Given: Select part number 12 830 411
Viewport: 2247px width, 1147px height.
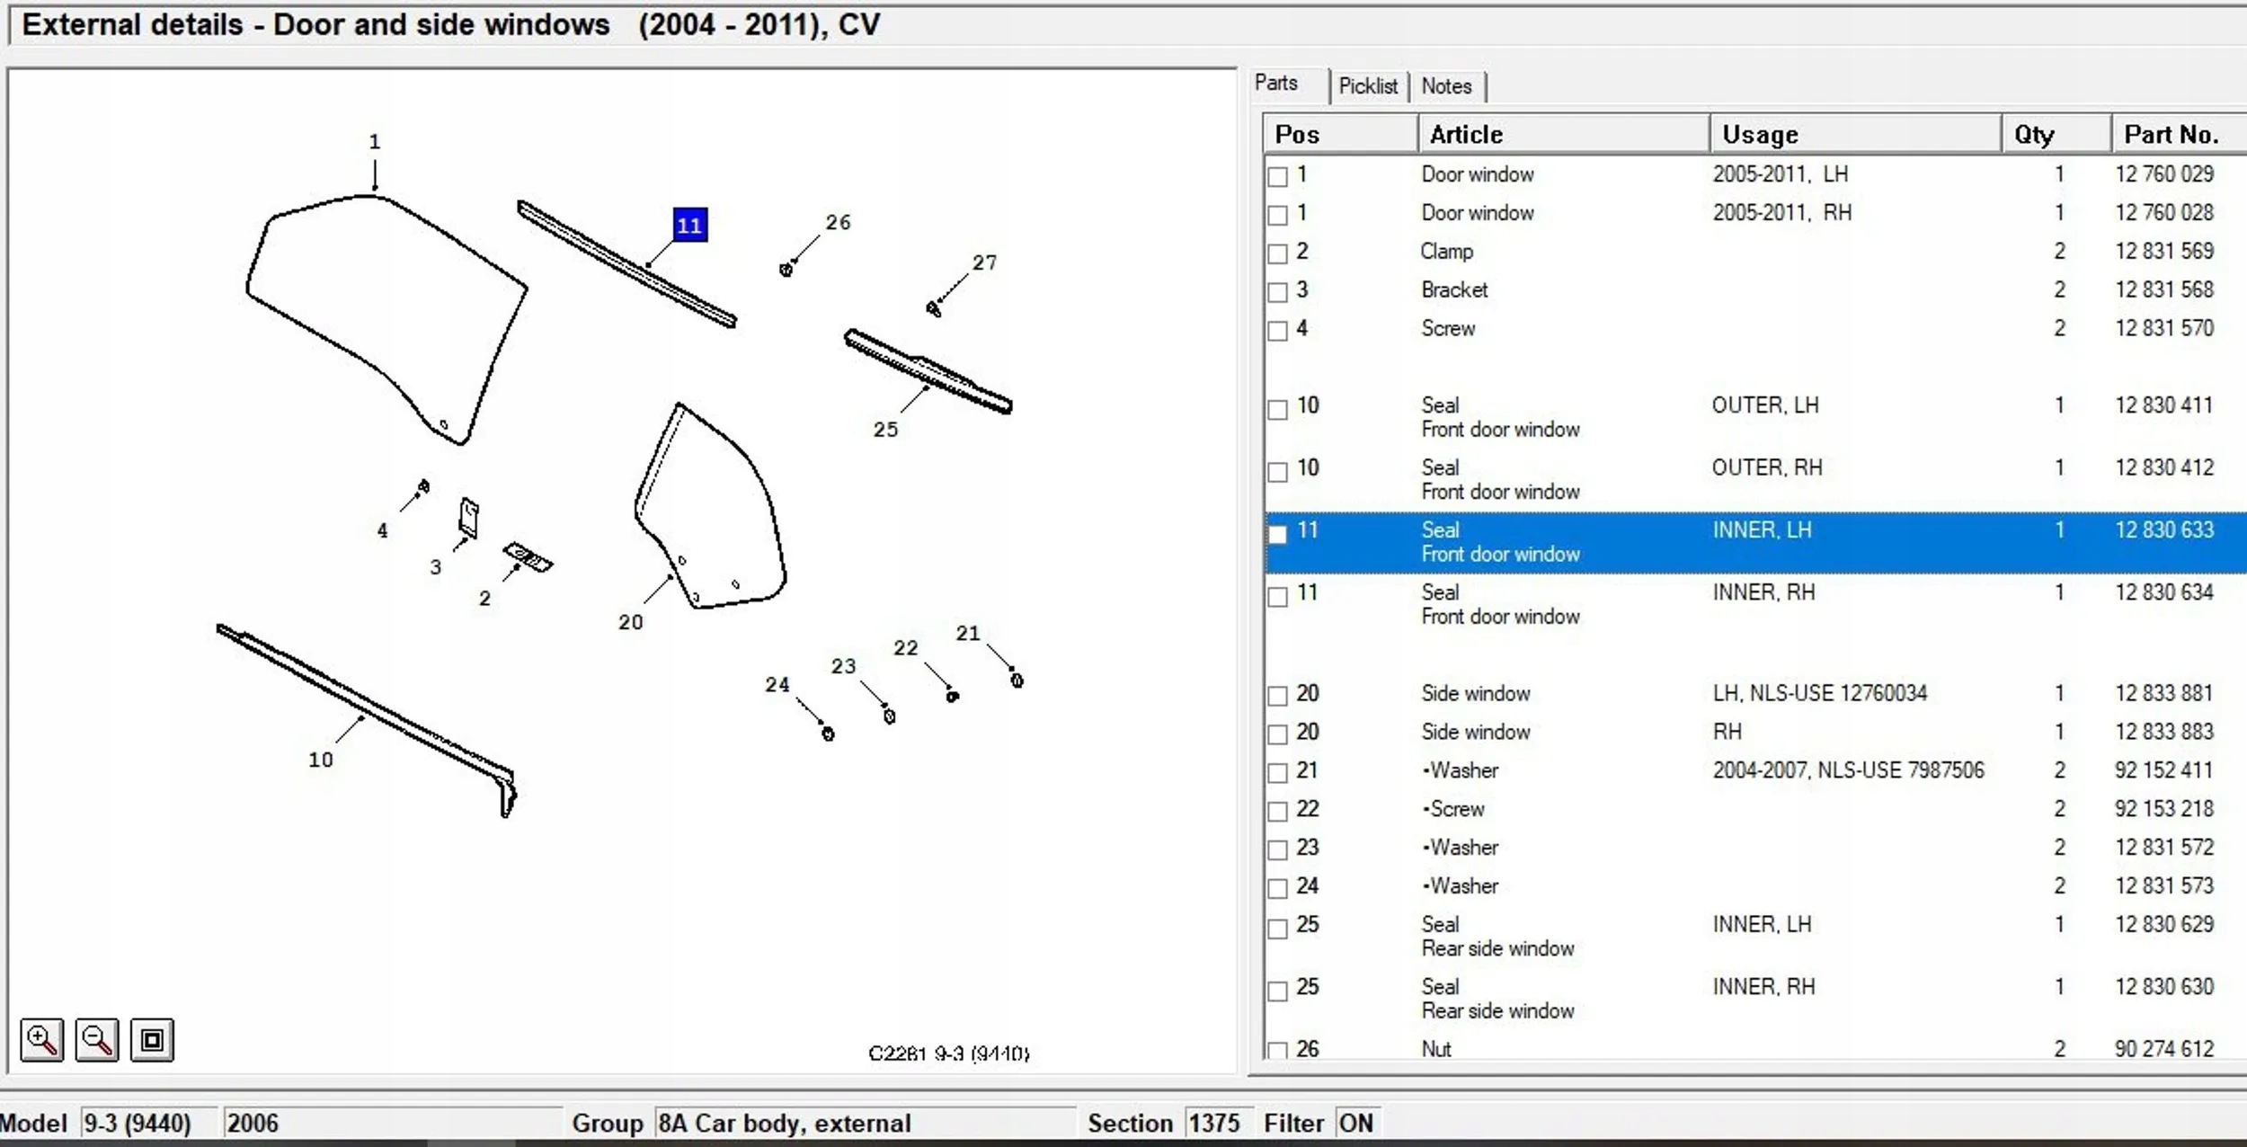Looking at the screenshot, I should 2164,405.
